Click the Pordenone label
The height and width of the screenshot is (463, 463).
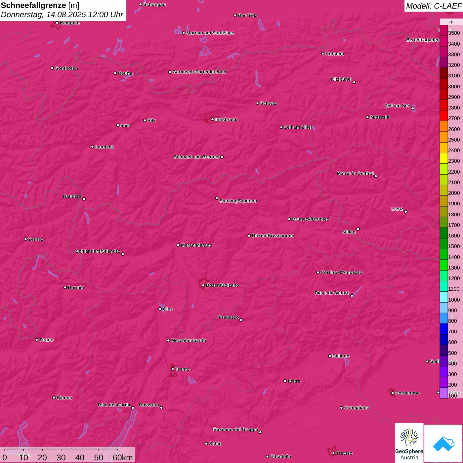(x=407, y=393)
